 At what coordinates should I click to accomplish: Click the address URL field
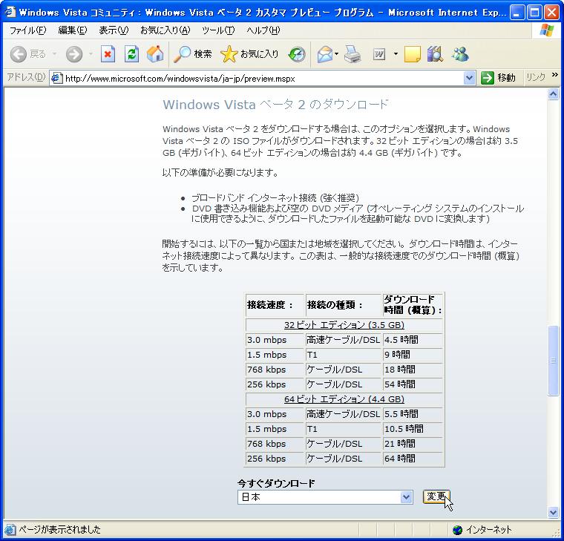[x=263, y=78]
